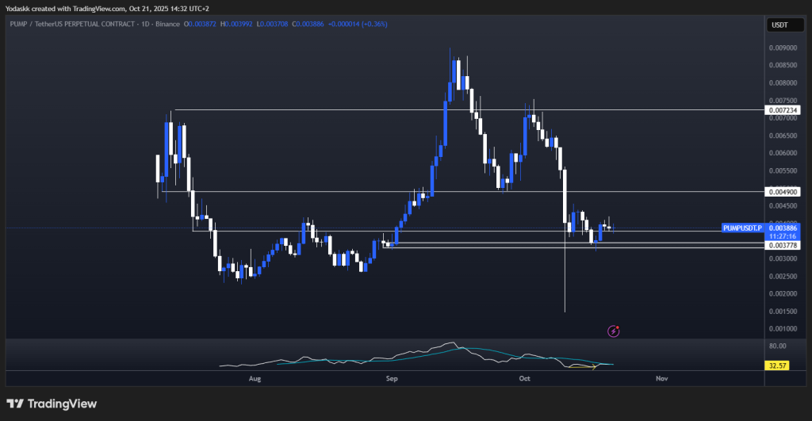Click the purple lightning event icon
This screenshot has height=421, width=812.
(613, 330)
